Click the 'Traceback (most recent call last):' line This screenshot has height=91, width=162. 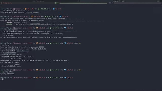pyautogui.click(x=17, y=57)
